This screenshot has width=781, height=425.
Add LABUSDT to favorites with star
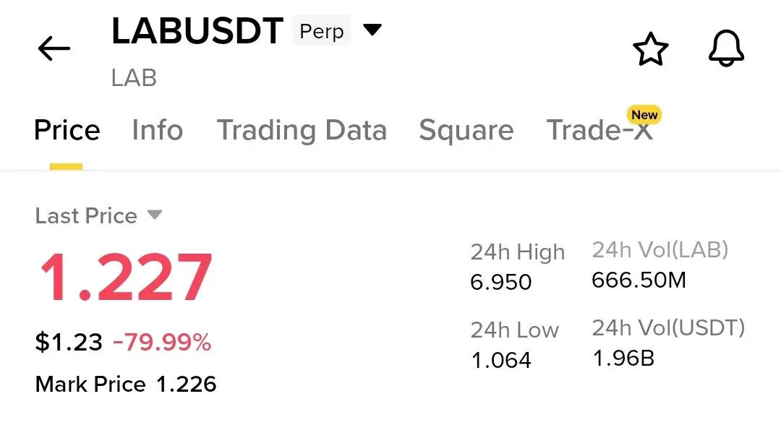(x=651, y=48)
